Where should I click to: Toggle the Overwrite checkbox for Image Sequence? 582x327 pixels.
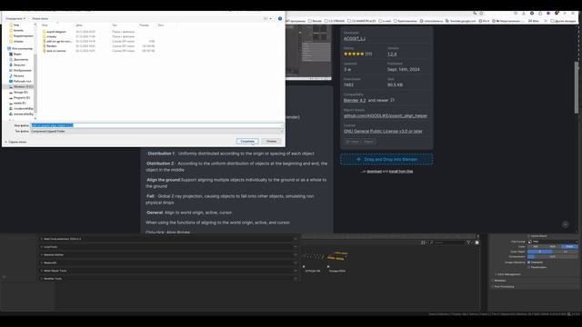coord(529,263)
